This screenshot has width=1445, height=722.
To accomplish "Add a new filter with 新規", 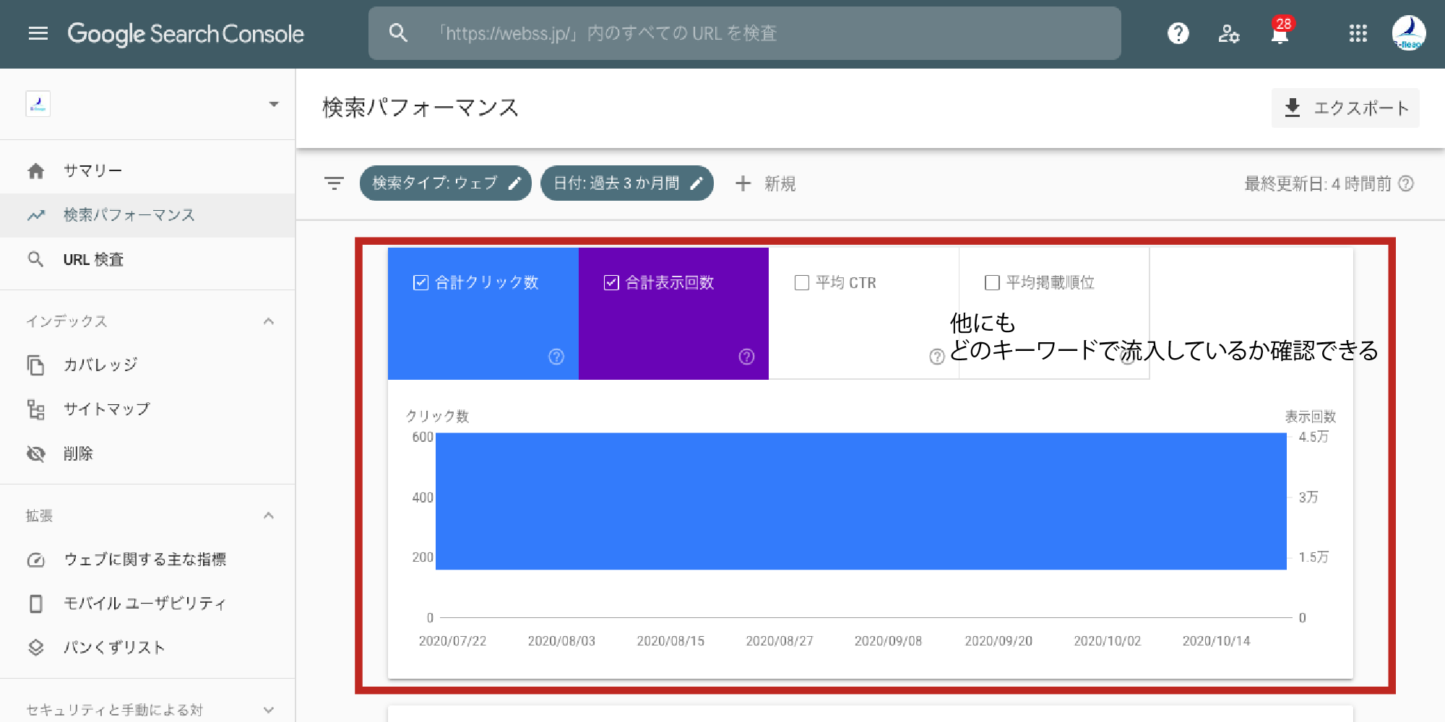I will point(765,183).
